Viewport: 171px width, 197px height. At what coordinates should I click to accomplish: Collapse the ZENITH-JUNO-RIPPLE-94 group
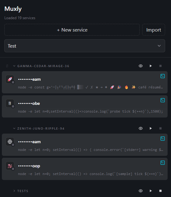tap(14, 128)
